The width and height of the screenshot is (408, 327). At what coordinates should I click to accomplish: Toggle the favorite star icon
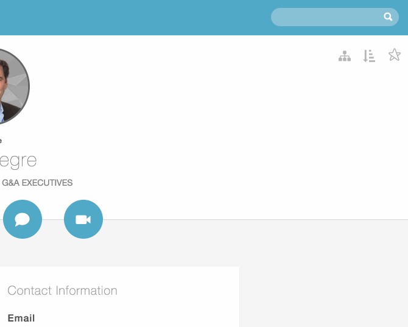click(395, 55)
